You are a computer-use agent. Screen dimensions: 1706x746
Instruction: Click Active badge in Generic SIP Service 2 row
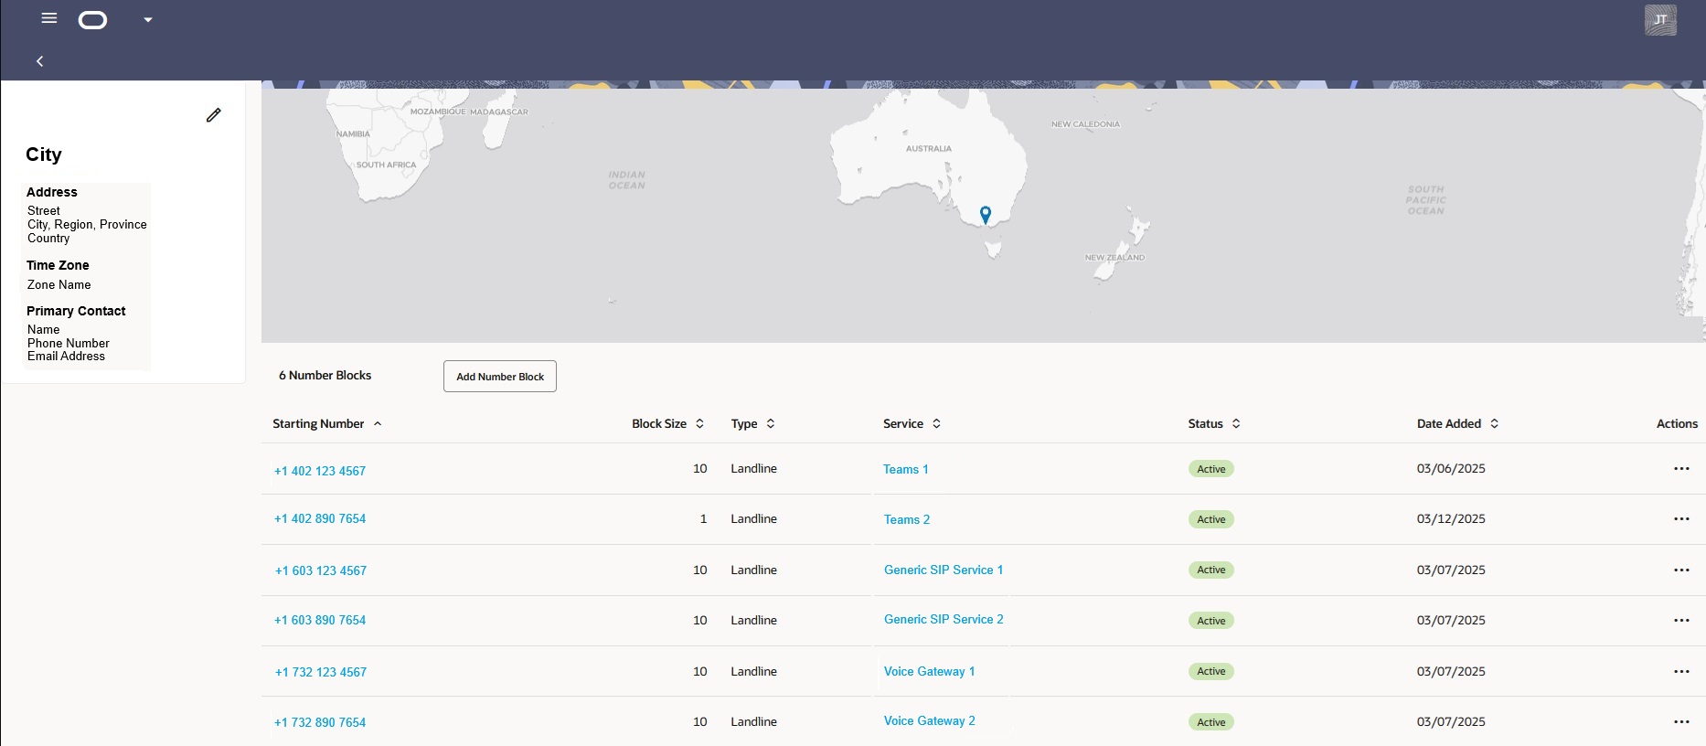[x=1211, y=621]
